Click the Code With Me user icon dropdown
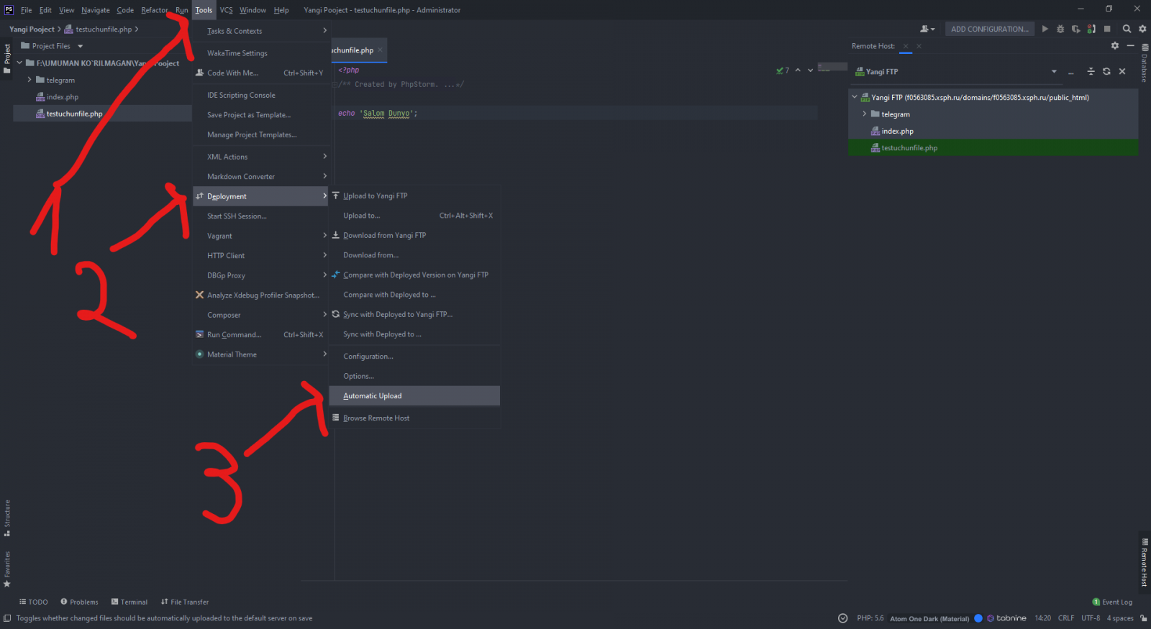1151x629 pixels. tap(927, 29)
